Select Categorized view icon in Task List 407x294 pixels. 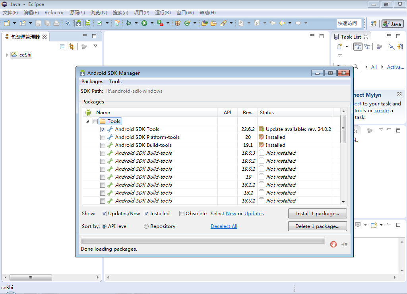click(x=358, y=47)
